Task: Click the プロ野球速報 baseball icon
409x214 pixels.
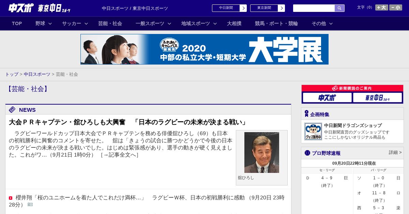Action: 307,153
